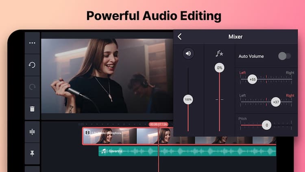Mute audio using the speaker icon
The height and width of the screenshot is (172, 305).
(188, 53)
